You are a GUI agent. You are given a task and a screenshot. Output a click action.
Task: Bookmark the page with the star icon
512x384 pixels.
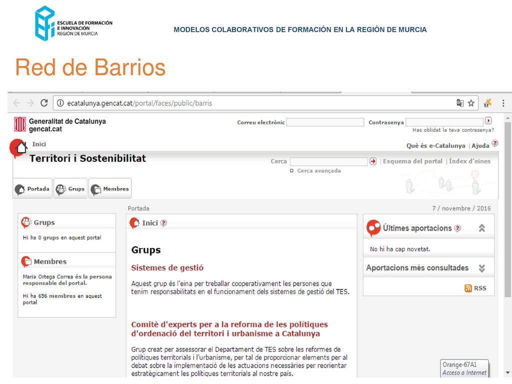[x=471, y=103]
